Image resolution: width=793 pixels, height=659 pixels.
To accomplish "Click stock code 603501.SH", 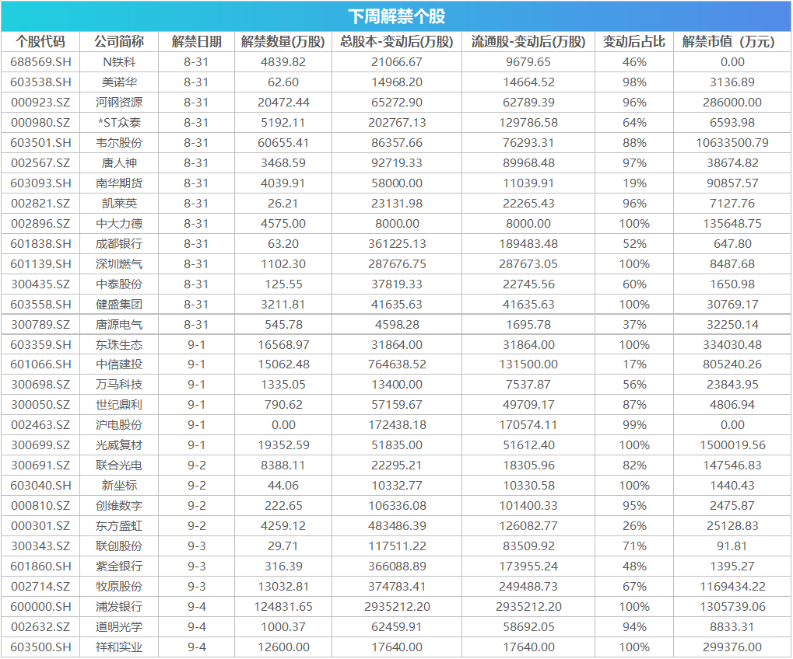I will (40, 143).
